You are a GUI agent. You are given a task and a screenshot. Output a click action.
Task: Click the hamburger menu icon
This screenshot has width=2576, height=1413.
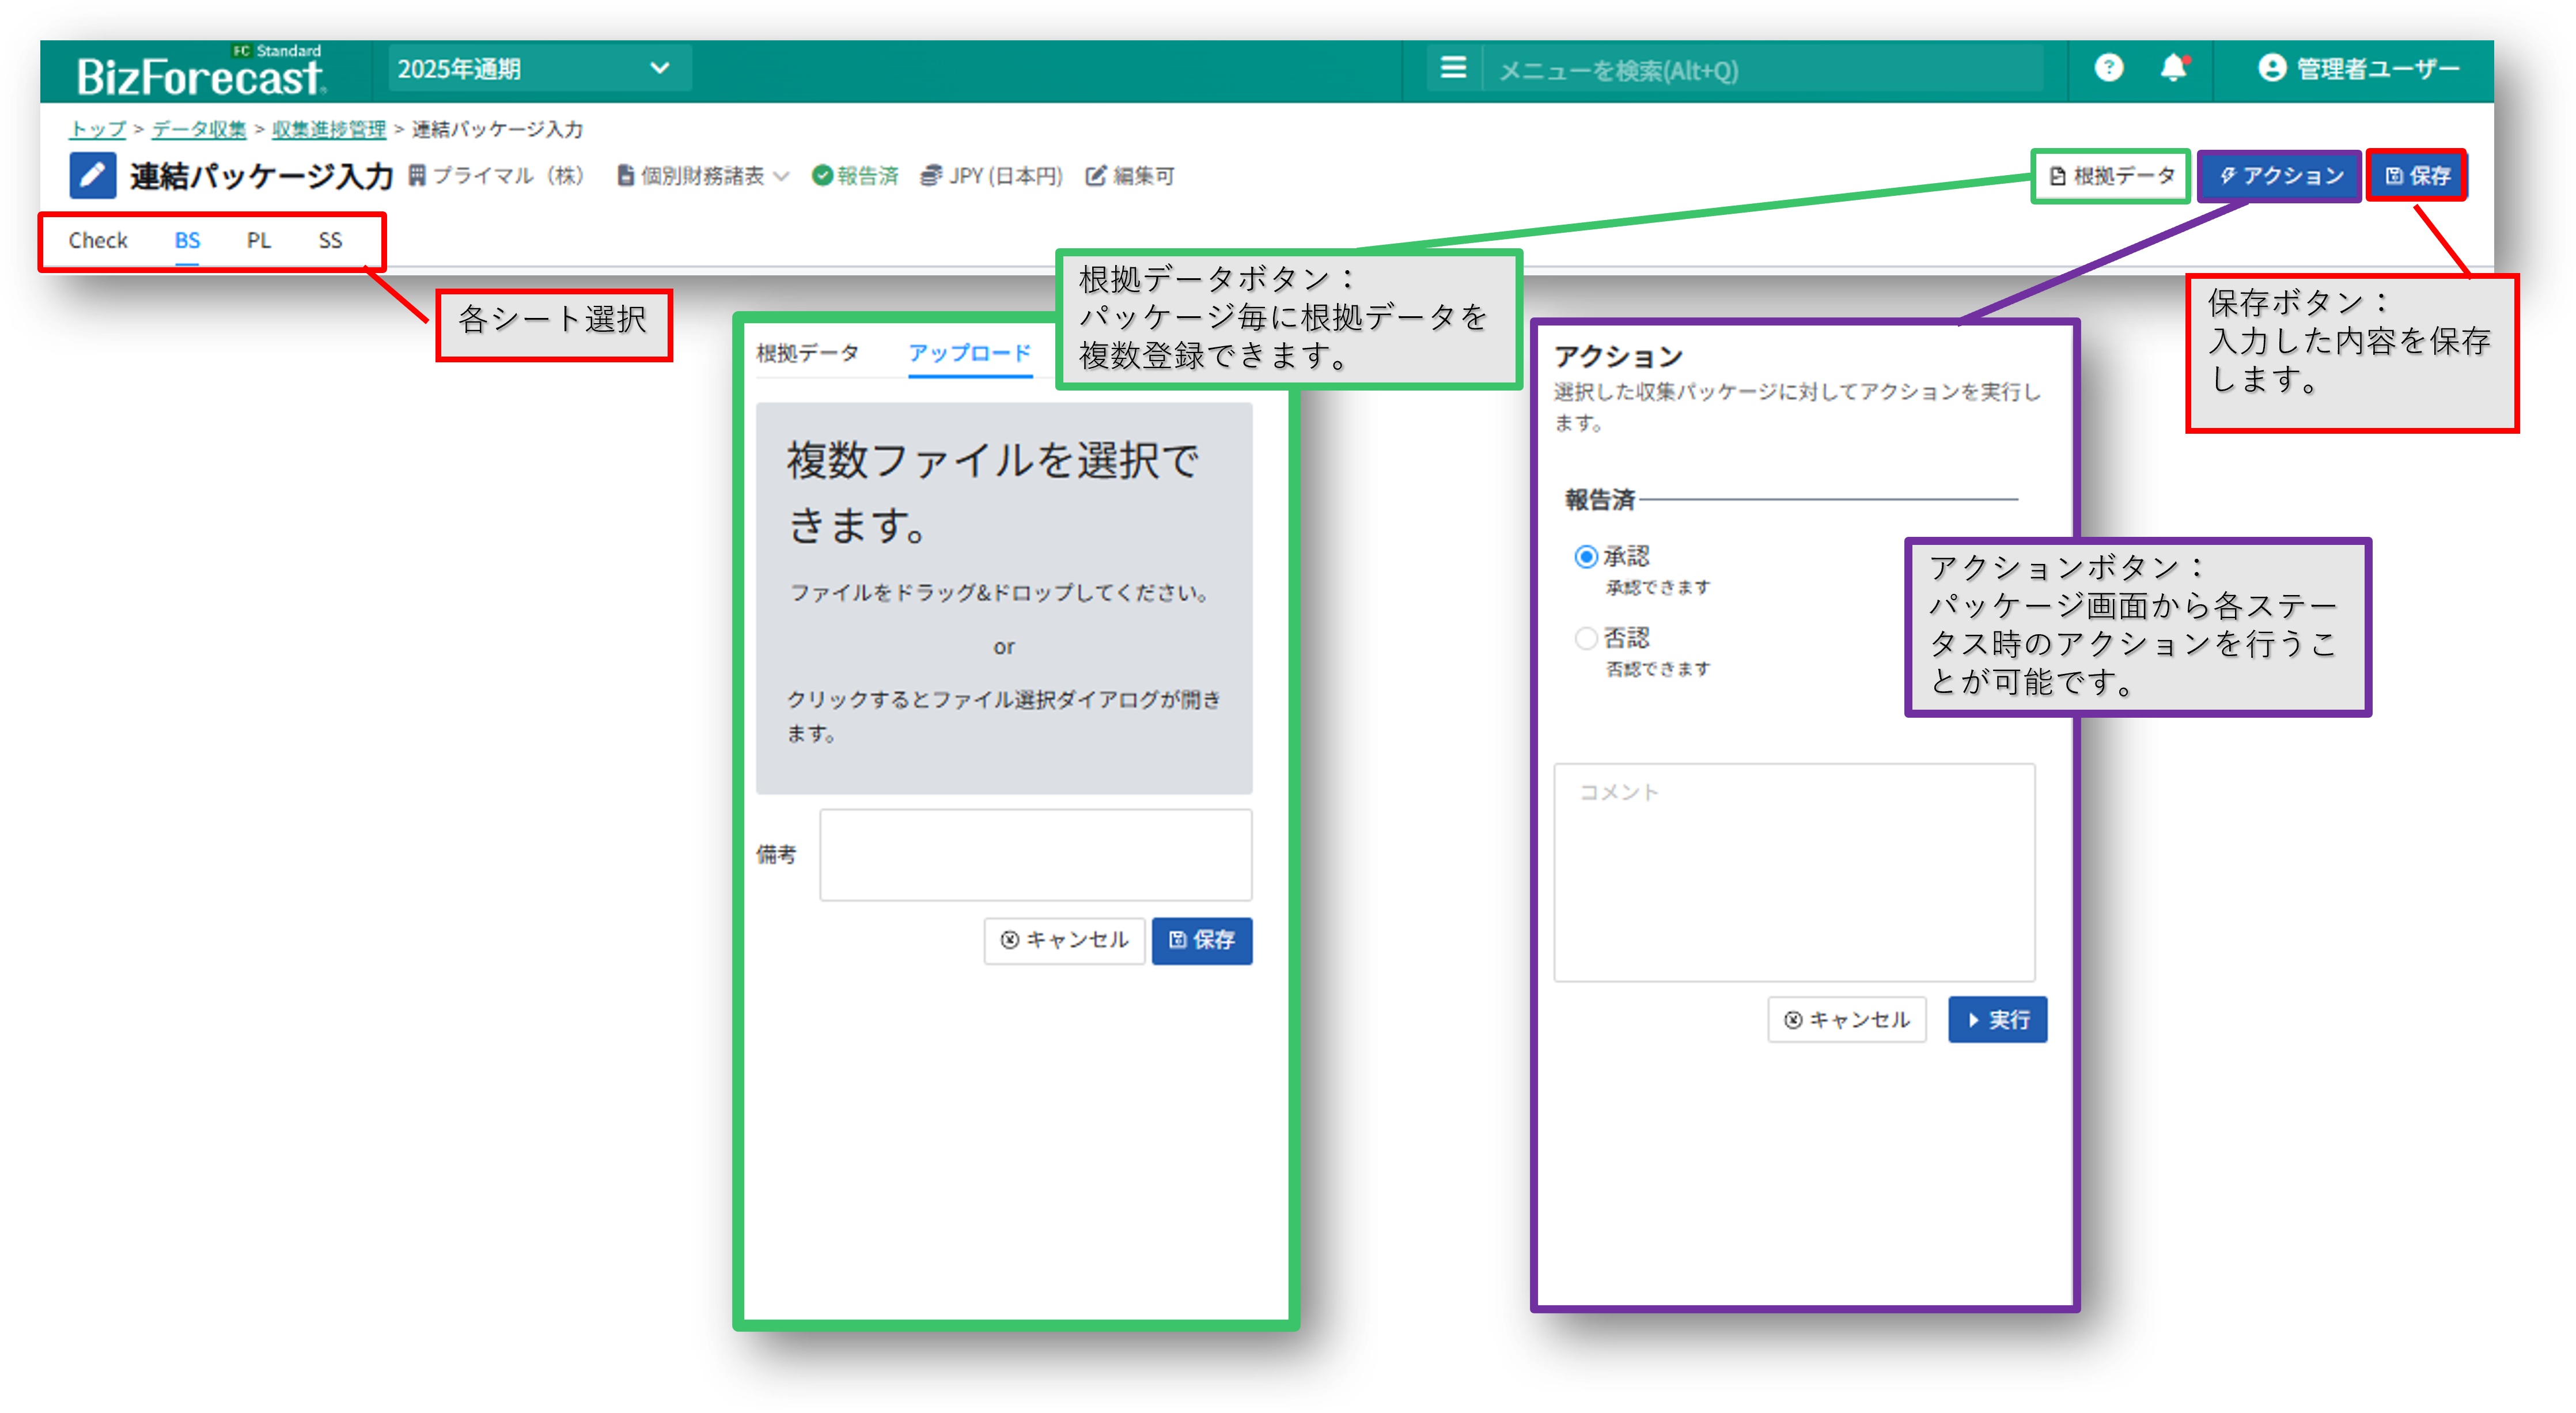[1453, 68]
